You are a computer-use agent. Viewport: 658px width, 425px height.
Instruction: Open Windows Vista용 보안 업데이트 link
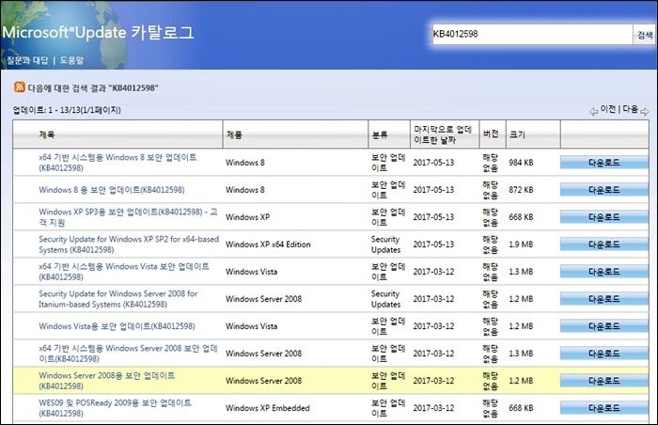pos(117,326)
